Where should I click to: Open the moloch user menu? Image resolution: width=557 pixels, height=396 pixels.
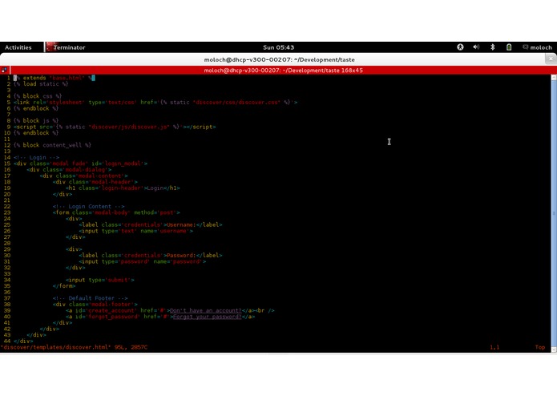tap(537, 47)
